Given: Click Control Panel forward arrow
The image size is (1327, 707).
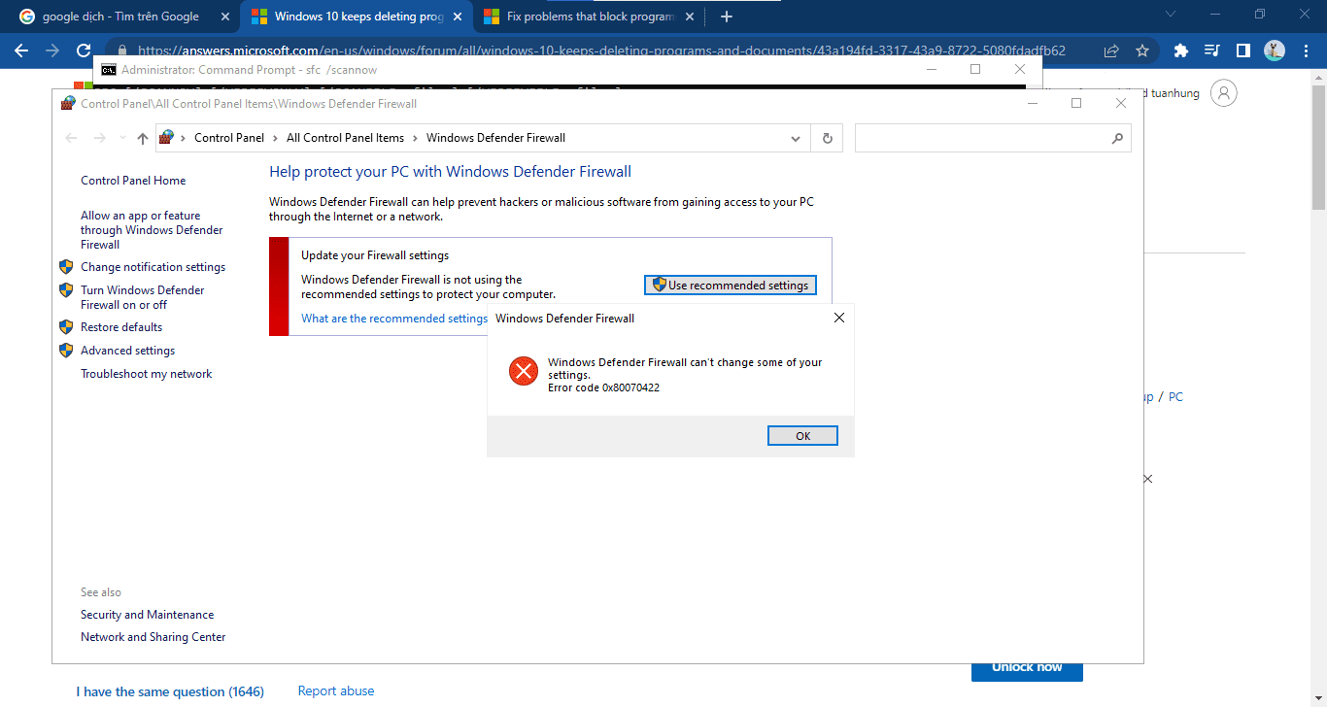Looking at the screenshot, I should [x=99, y=138].
